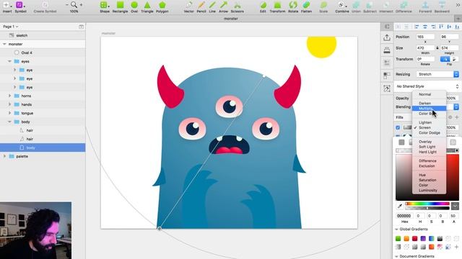The height and width of the screenshot is (259, 462).
Task: Toggle the size proportion lock
Action: click(x=437, y=48)
